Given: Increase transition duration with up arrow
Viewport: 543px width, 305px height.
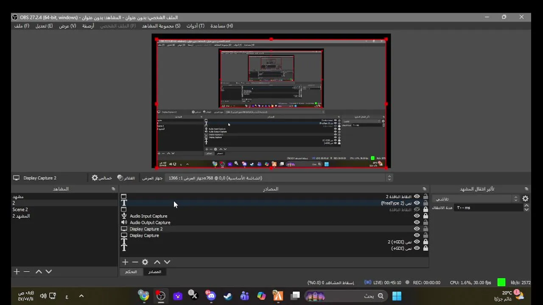Looking at the screenshot, I should point(526,206).
